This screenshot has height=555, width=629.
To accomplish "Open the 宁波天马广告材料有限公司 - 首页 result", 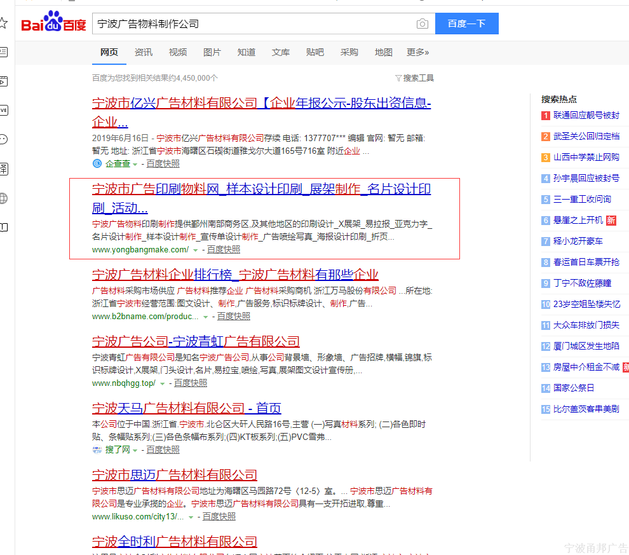I will (x=187, y=408).
